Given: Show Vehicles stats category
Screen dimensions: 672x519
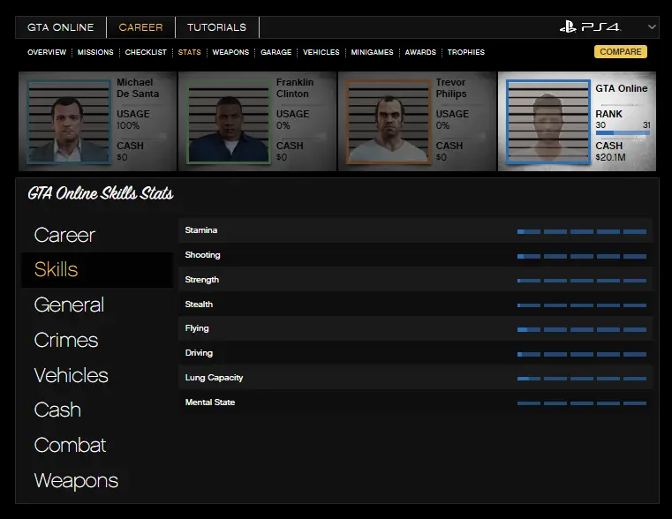Looking at the screenshot, I should click(x=71, y=375).
